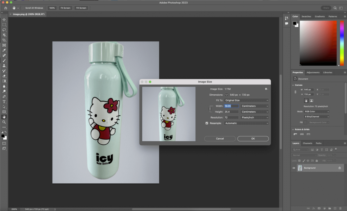Select the History Brush tool

click(4, 71)
